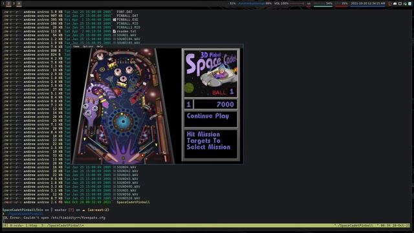Select tmux window 1:htop in status bar

[x=32, y=226]
